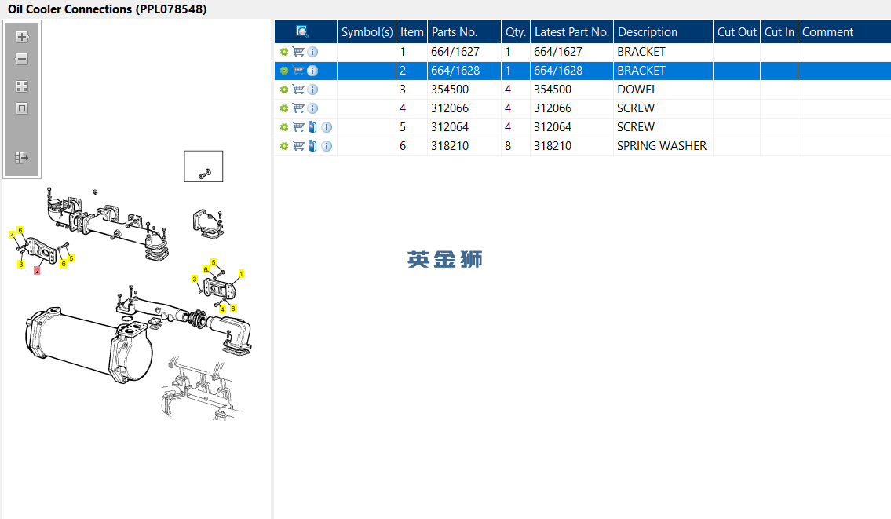Image resolution: width=891 pixels, height=519 pixels.
Task: Click the small thumbnail box above the diagram
Action: [x=203, y=166]
